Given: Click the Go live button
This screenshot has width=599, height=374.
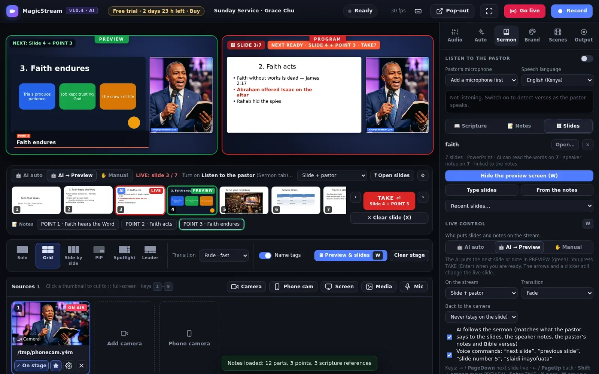Looking at the screenshot, I should (524, 11).
